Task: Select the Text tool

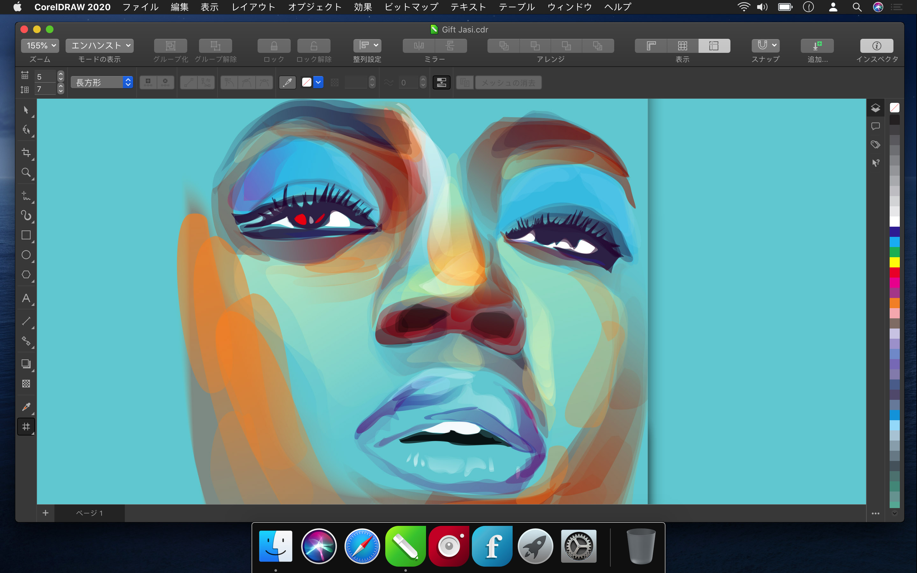Action: [x=26, y=298]
